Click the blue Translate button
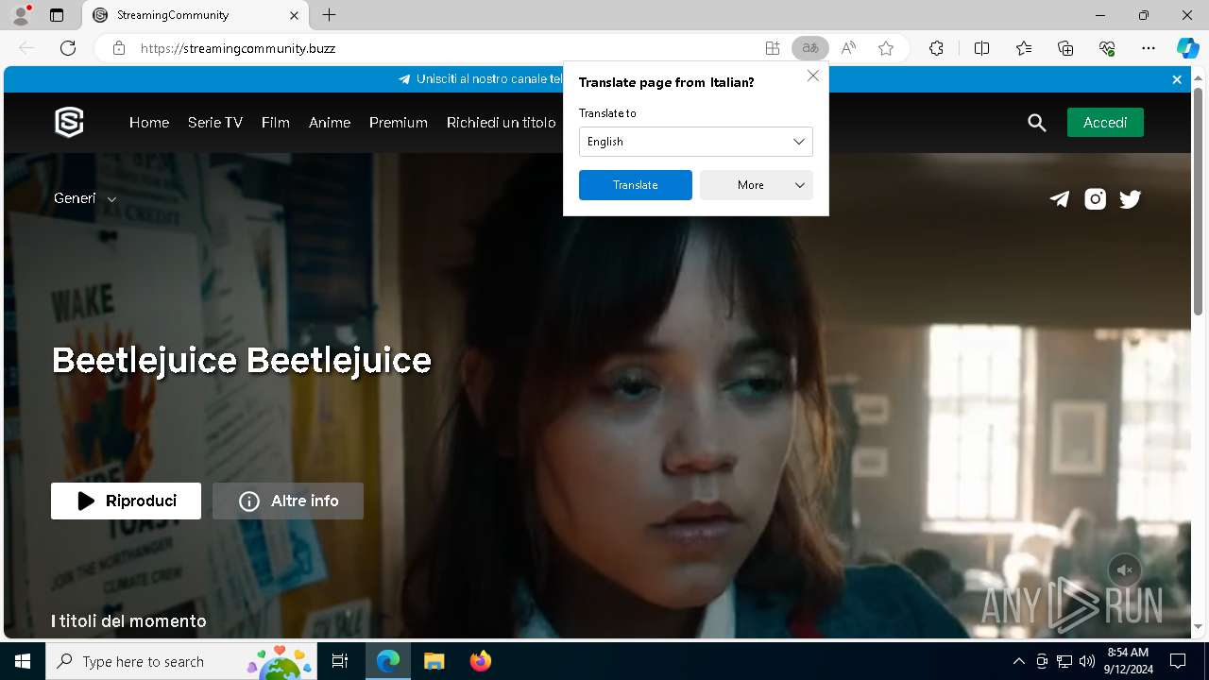 coord(636,185)
